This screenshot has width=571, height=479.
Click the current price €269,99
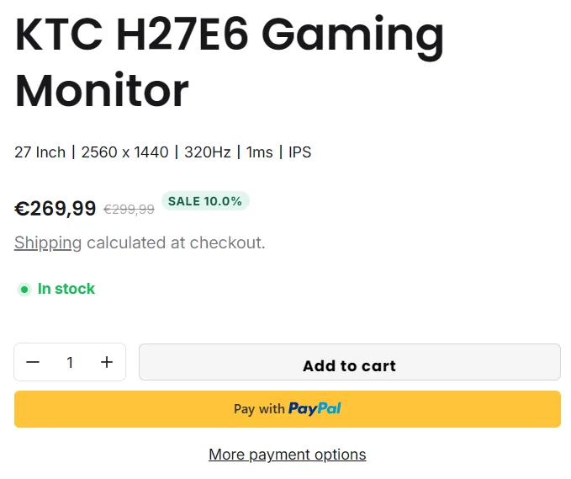(x=56, y=209)
